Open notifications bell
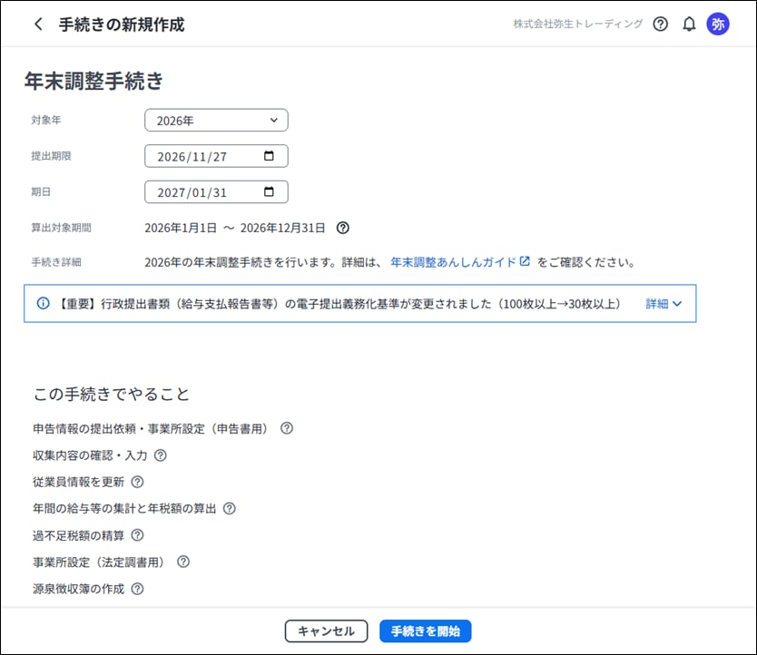The image size is (757, 655). point(689,24)
